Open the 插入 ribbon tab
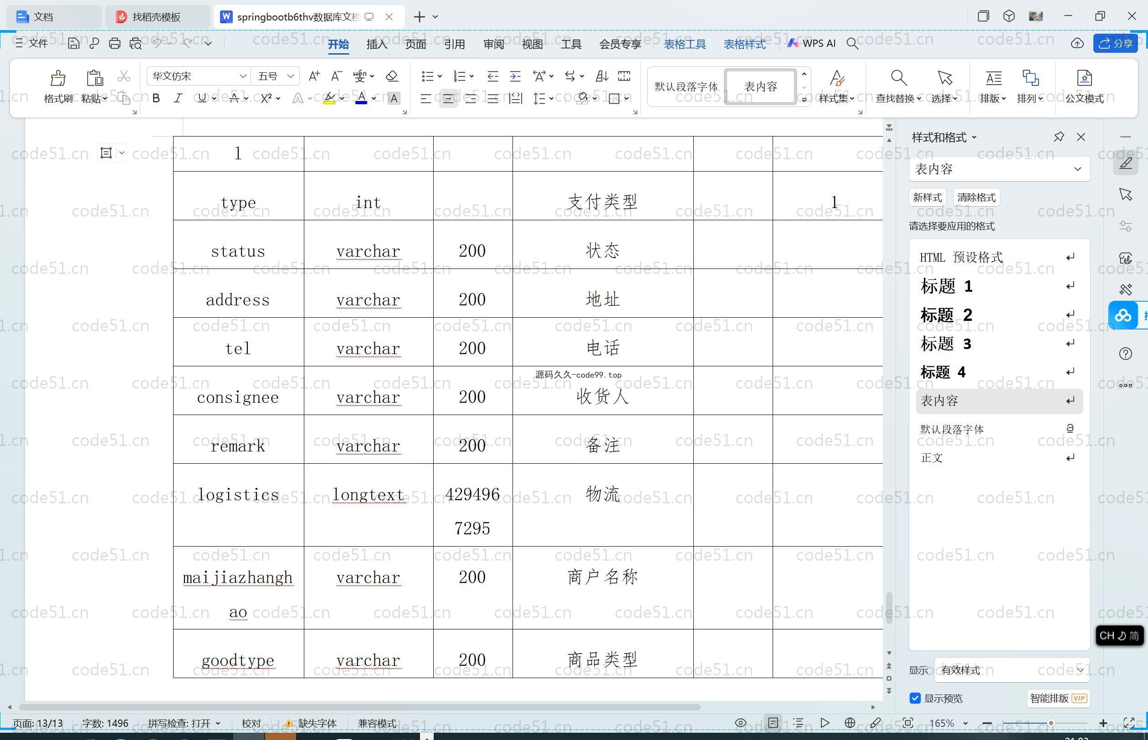The height and width of the screenshot is (740, 1148). [377, 44]
